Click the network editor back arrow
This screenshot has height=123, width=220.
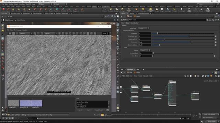tap(122, 72)
